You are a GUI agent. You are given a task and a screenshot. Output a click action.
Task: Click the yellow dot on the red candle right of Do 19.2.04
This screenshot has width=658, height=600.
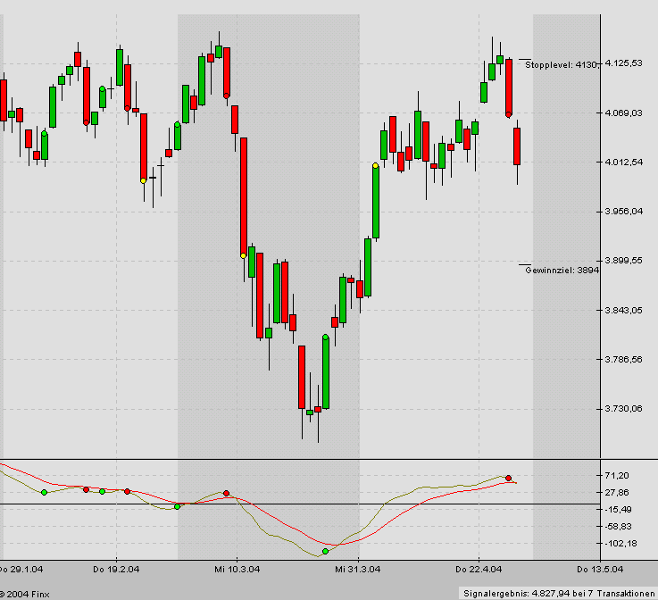144,181
